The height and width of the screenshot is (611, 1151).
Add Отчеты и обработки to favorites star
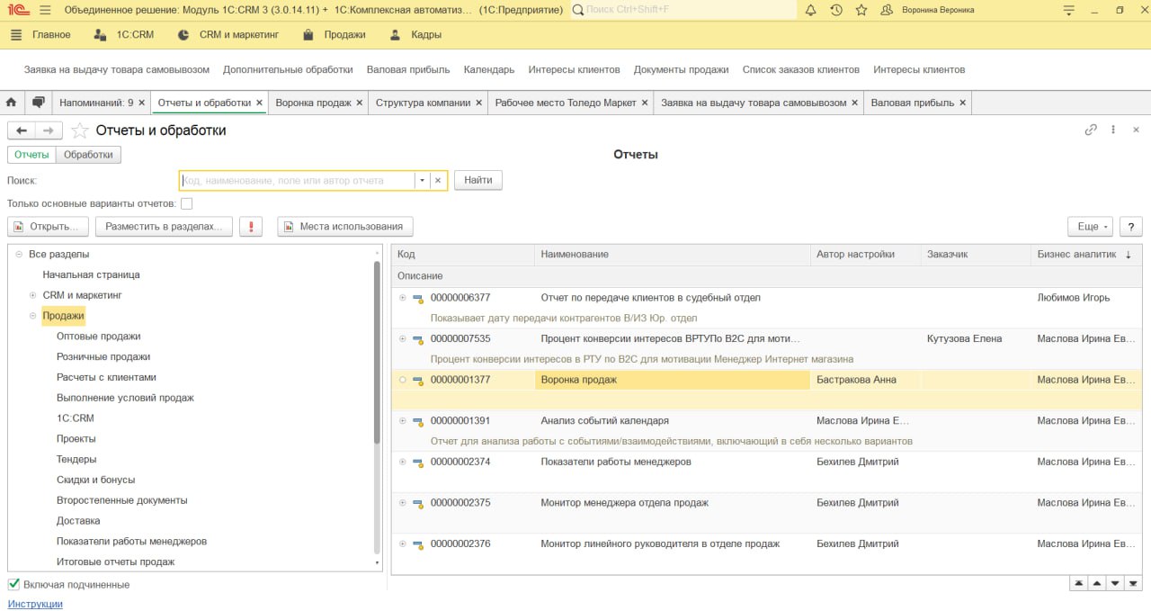pos(80,130)
